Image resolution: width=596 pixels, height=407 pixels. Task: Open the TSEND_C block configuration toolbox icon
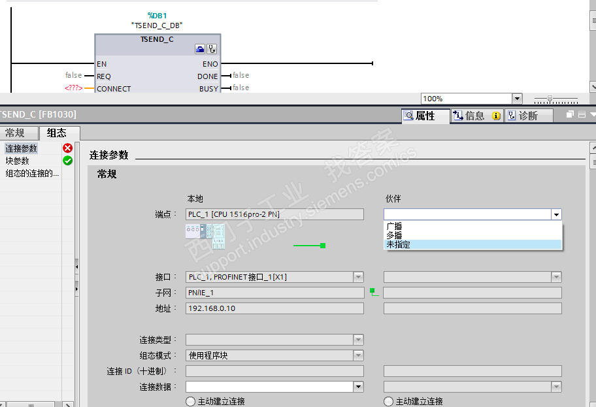coord(200,48)
